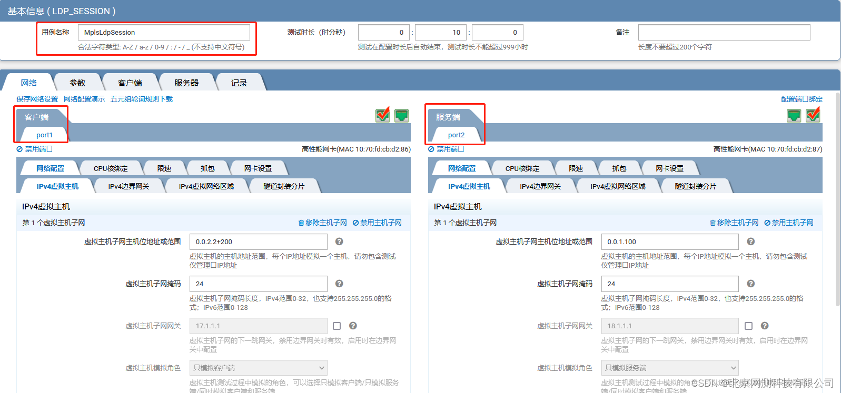The height and width of the screenshot is (393, 841).
Task: Open client CPU核绑定 tab
Action: point(111,168)
